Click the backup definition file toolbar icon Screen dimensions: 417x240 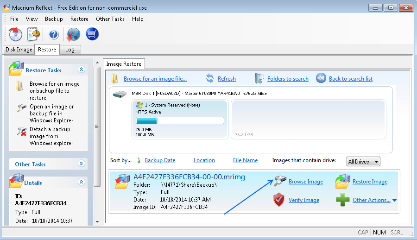click(33, 34)
